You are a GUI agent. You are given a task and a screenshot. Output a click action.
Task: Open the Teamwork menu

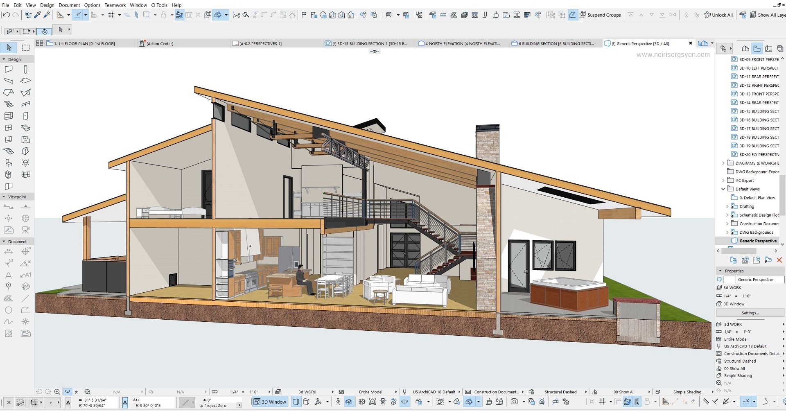[x=115, y=5]
